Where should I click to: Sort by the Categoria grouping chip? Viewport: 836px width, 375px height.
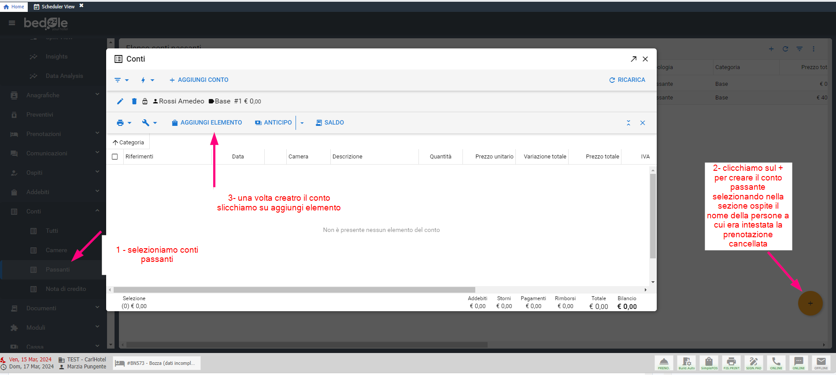(128, 143)
